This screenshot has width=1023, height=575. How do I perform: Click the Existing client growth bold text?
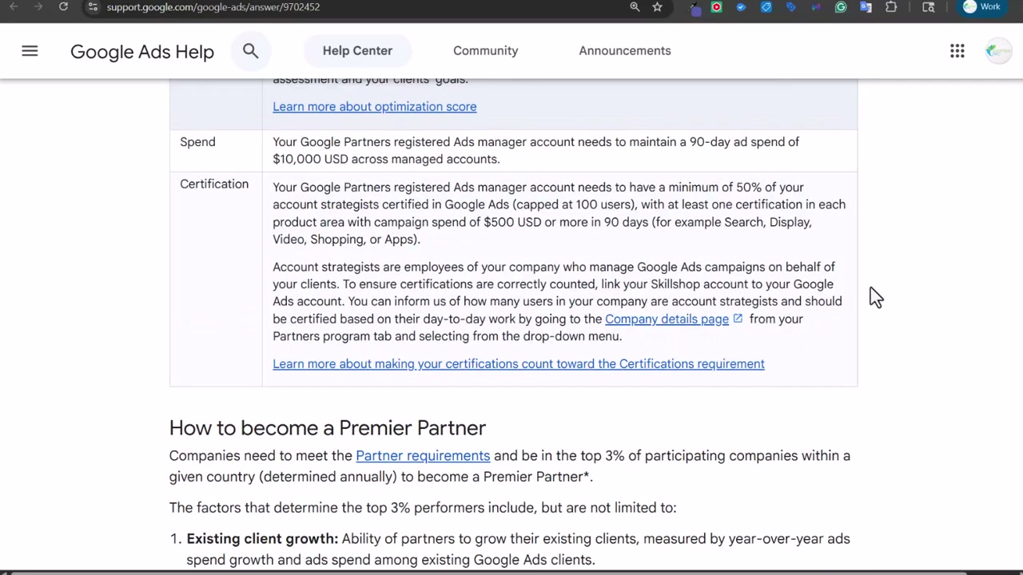click(x=262, y=538)
